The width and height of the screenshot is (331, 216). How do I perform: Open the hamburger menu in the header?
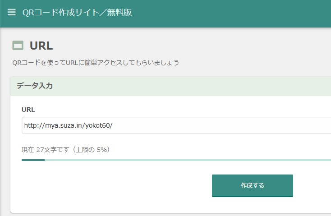tap(12, 12)
